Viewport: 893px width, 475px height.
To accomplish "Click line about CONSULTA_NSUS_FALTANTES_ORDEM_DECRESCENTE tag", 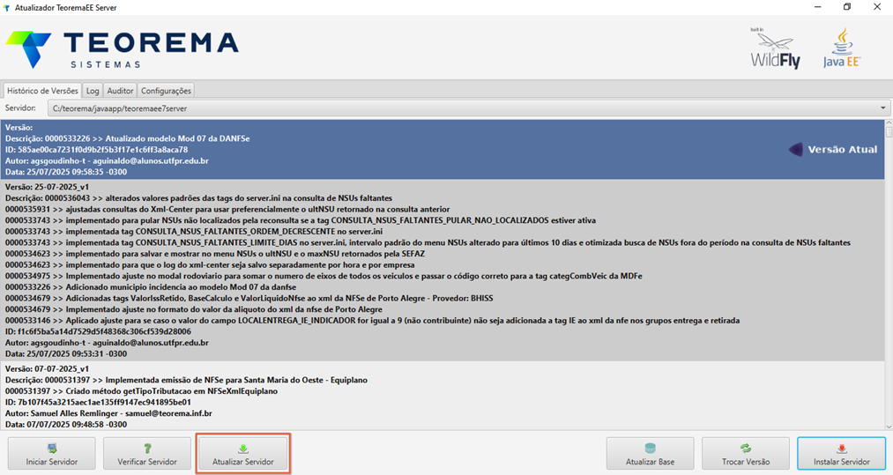I will tap(194, 231).
